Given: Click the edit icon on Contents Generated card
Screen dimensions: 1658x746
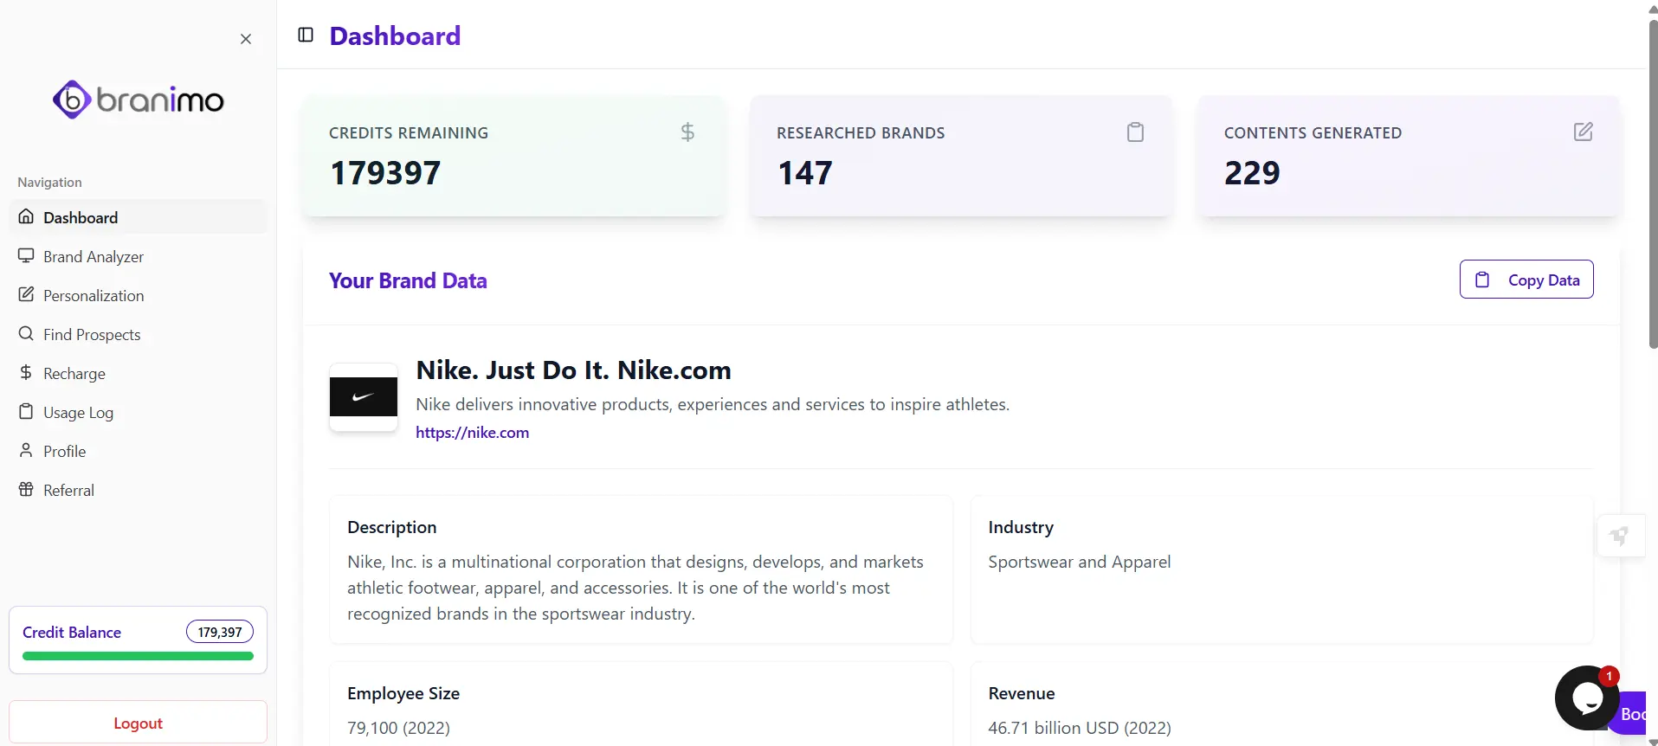Looking at the screenshot, I should [1583, 132].
